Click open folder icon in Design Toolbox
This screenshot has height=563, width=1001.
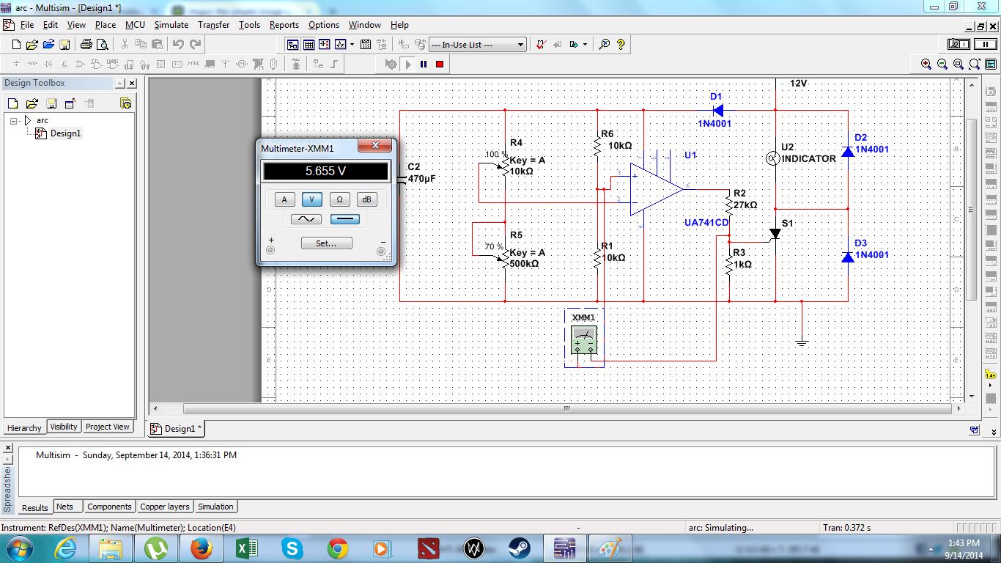(x=32, y=103)
